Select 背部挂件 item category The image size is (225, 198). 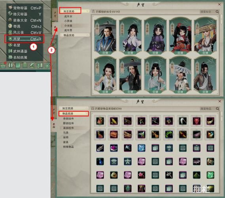tap(68, 118)
